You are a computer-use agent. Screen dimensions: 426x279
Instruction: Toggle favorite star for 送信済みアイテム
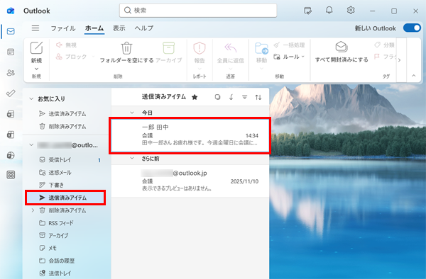coord(195,97)
